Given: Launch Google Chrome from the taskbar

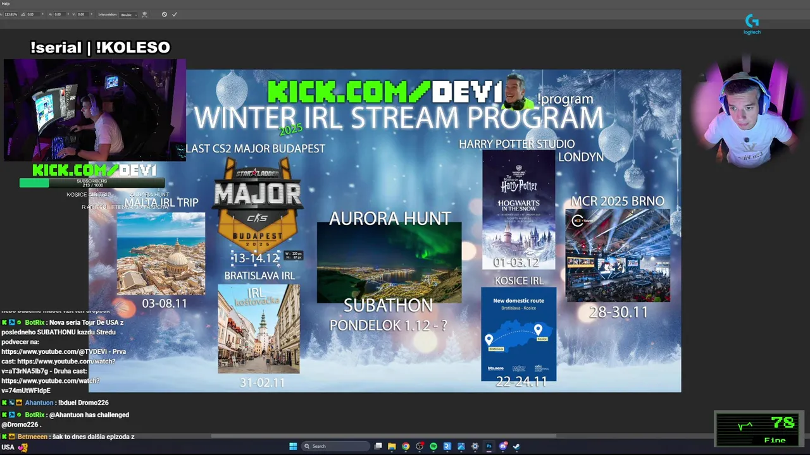Looking at the screenshot, I should 406,446.
